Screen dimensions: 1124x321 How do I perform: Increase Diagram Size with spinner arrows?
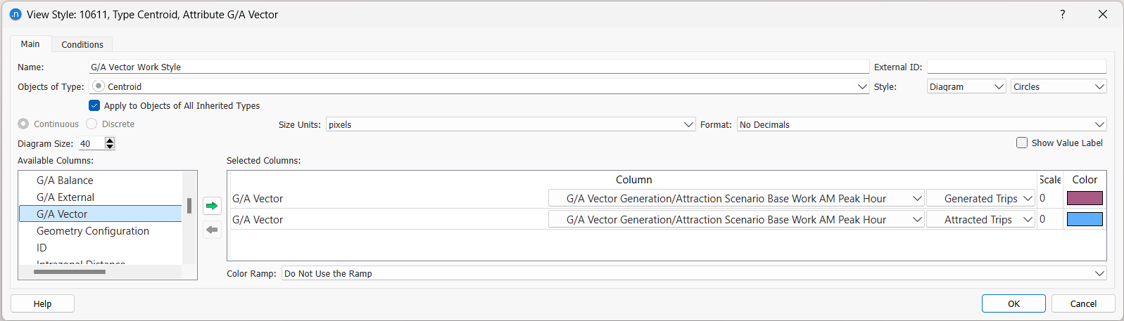click(110, 140)
